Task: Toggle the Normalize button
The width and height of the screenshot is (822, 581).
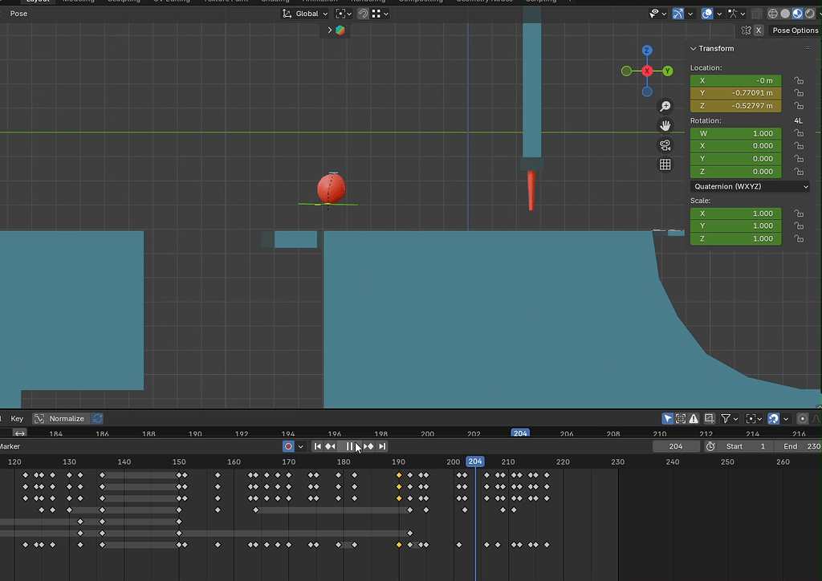Action: (x=61, y=419)
